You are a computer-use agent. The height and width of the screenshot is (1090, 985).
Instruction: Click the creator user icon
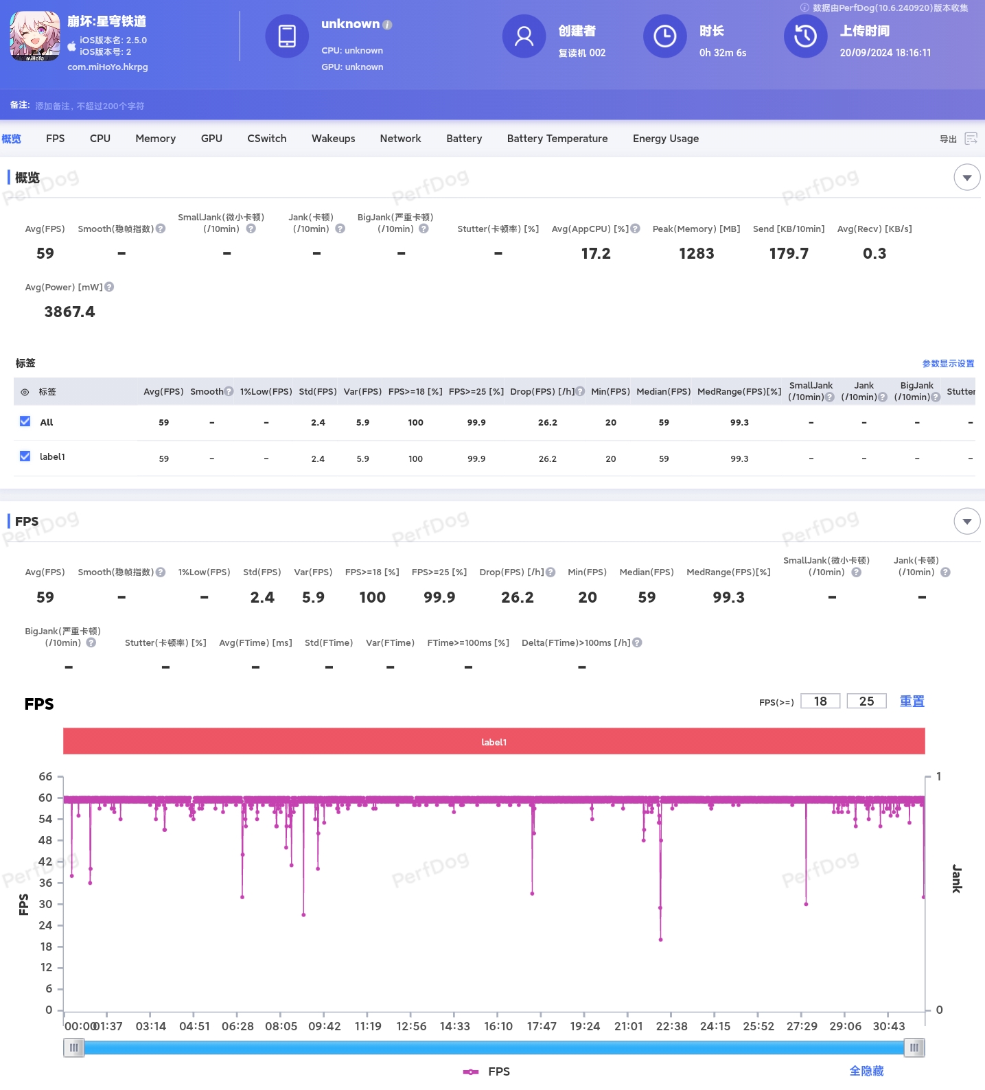click(x=524, y=36)
